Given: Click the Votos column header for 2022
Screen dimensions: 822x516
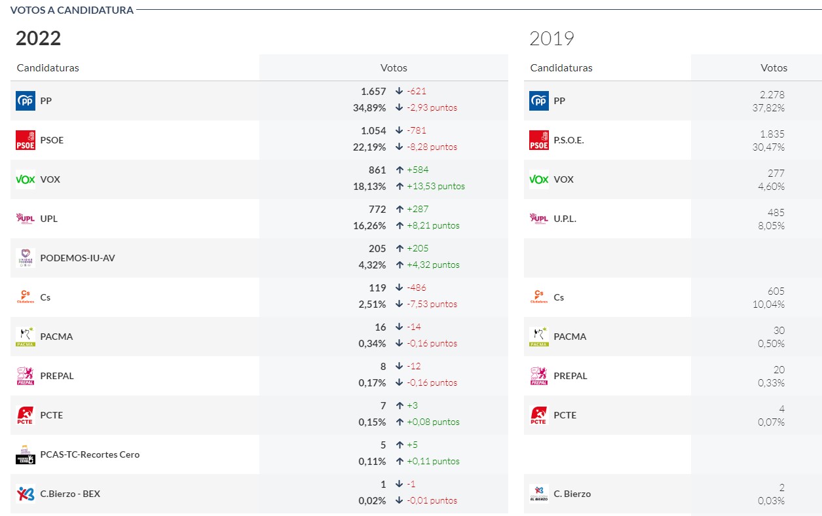Looking at the screenshot, I should [x=394, y=67].
